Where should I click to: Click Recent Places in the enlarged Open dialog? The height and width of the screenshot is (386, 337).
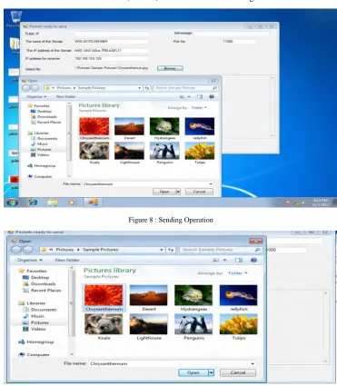(x=42, y=291)
